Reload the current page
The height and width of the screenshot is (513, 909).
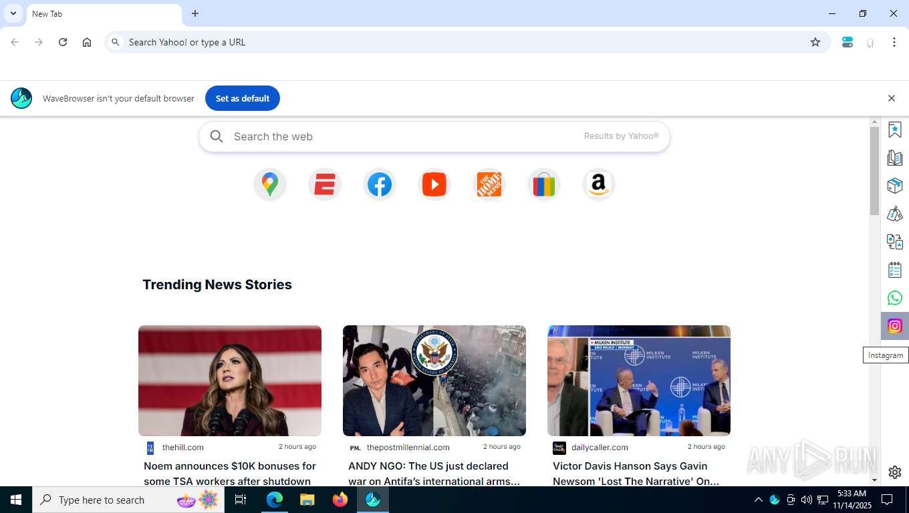(x=63, y=42)
